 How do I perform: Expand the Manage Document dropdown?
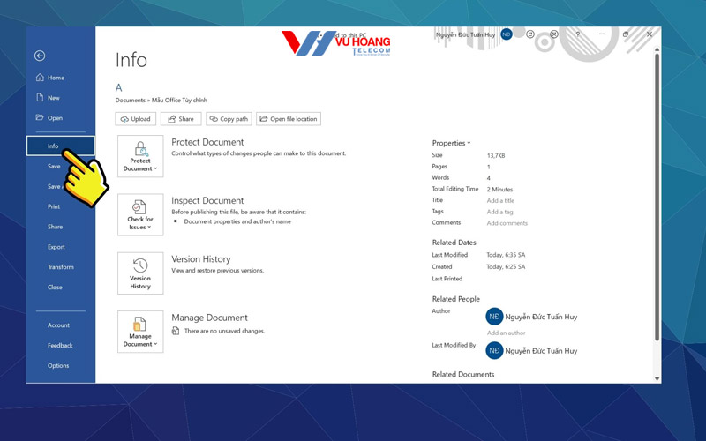140,332
